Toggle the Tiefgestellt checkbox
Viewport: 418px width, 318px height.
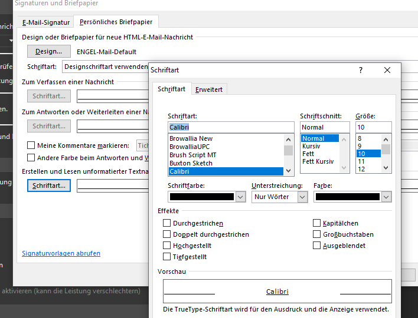pyautogui.click(x=166, y=257)
